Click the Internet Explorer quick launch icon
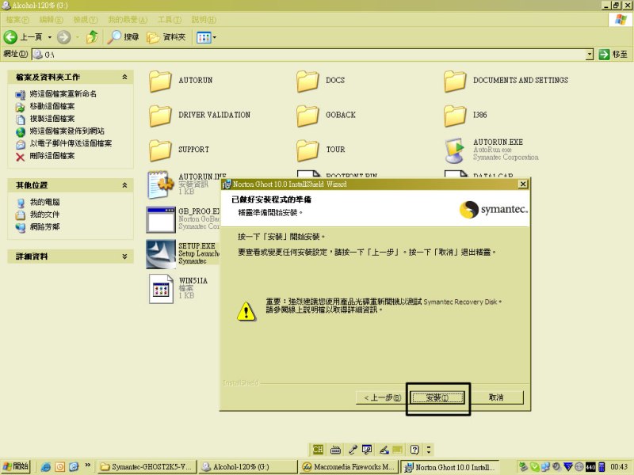The image size is (634, 475). click(46, 467)
